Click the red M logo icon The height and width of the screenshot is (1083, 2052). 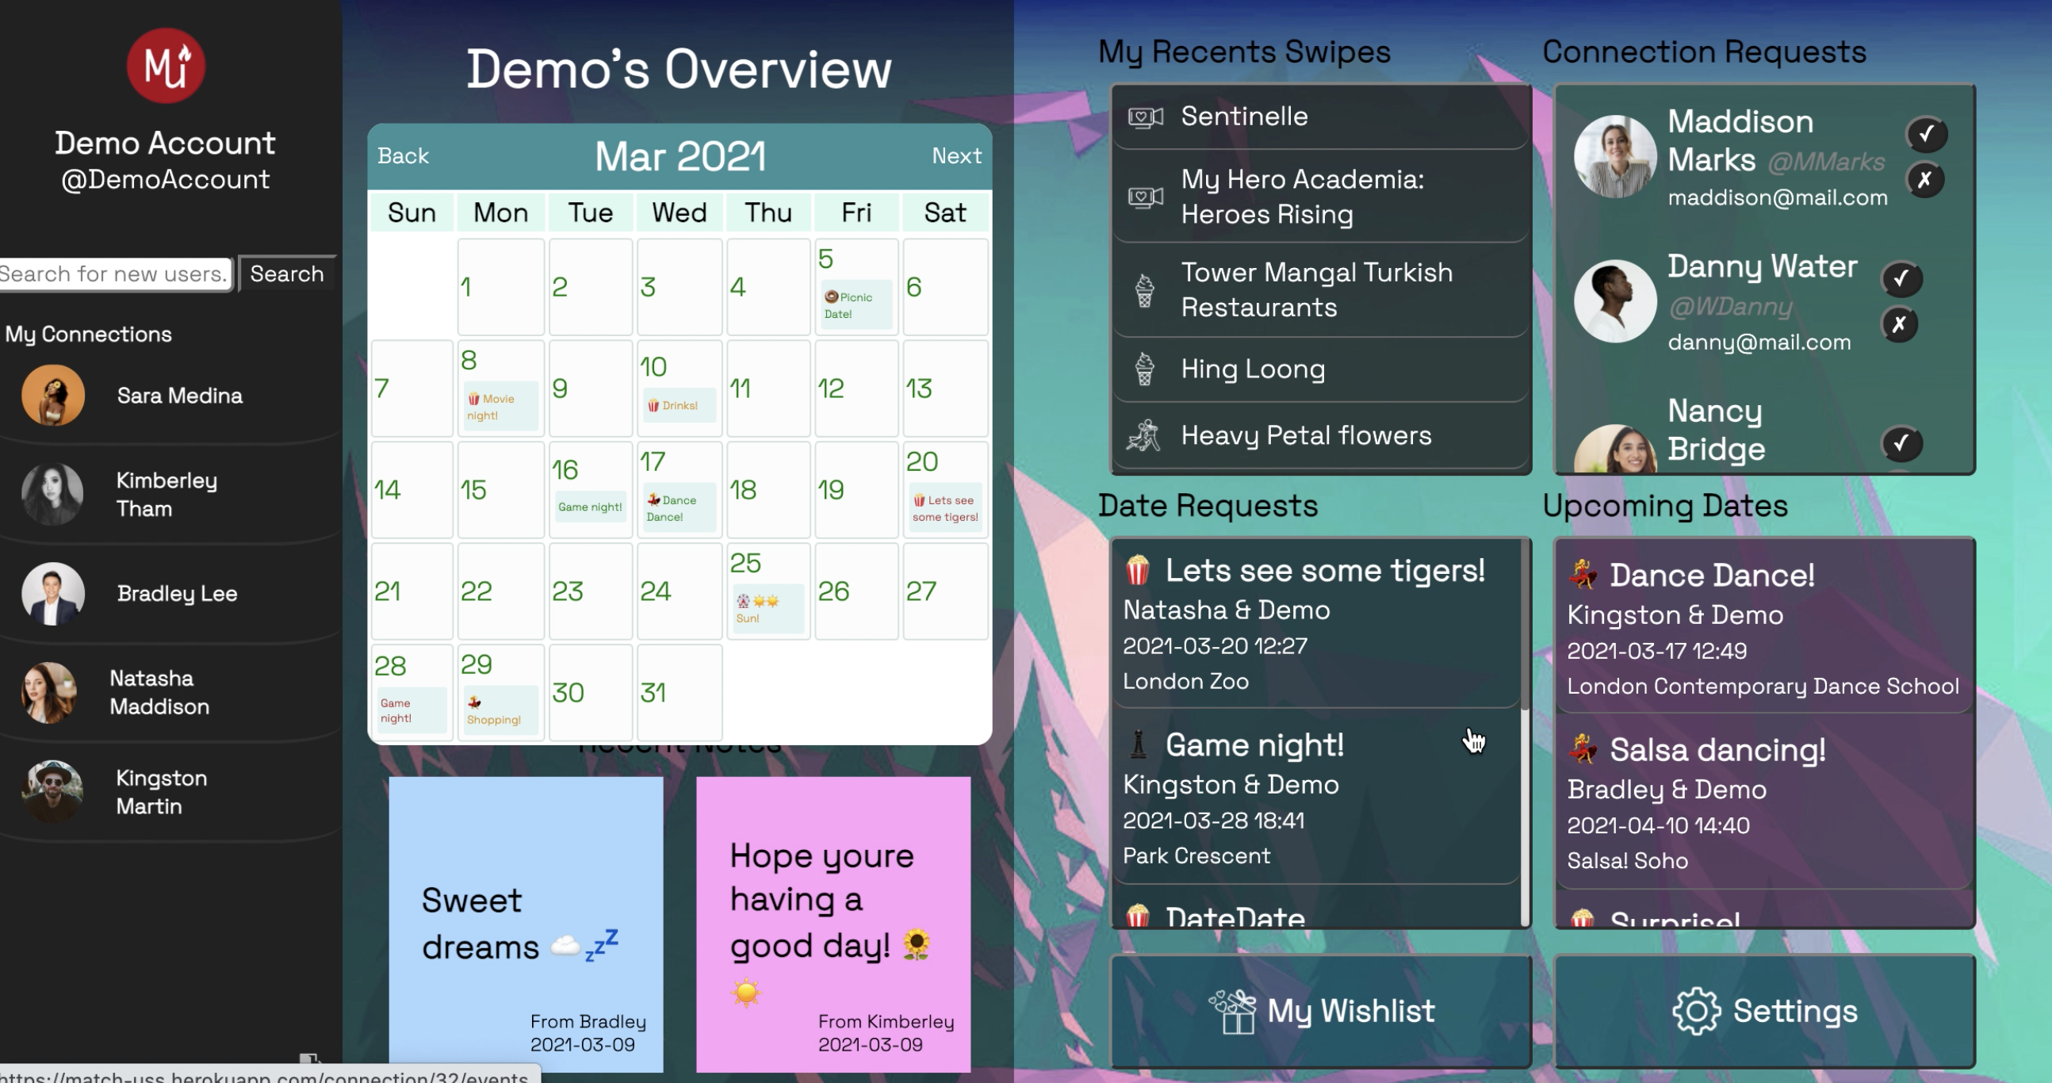tap(166, 65)
